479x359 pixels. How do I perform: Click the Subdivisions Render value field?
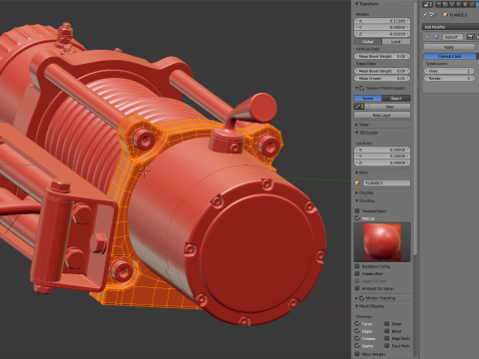coord(449,78)
